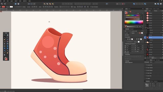Switch to the Swatches tab
The height and width of the screenshot is (92, 163).
151,9
